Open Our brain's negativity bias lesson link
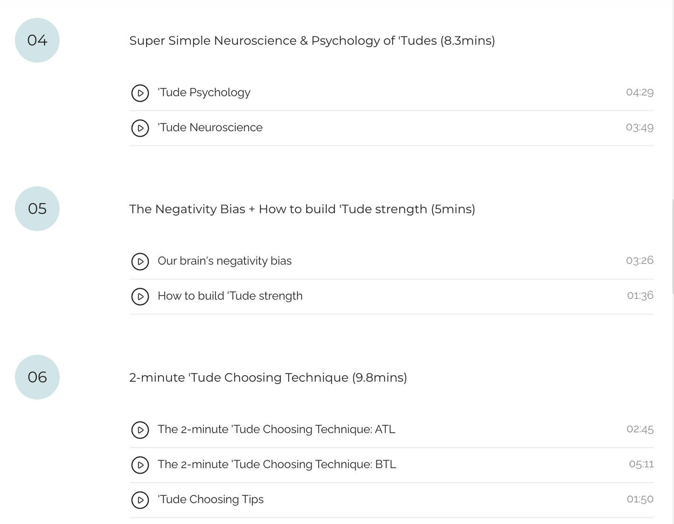 [224, 261]
